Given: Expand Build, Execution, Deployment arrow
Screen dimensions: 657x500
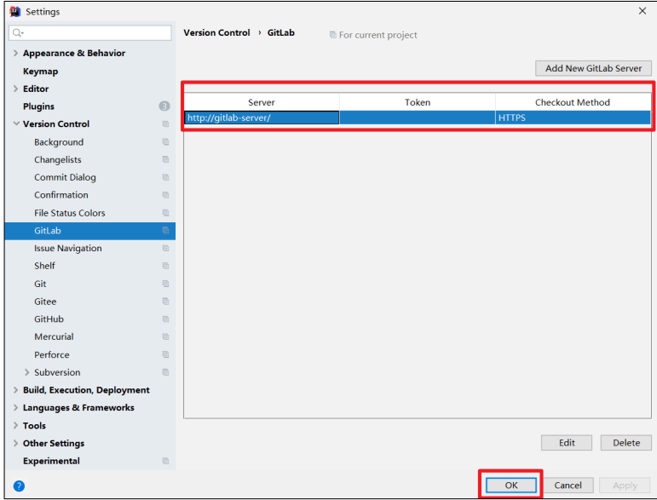Looking at the screenshot, I should (16, 390).
